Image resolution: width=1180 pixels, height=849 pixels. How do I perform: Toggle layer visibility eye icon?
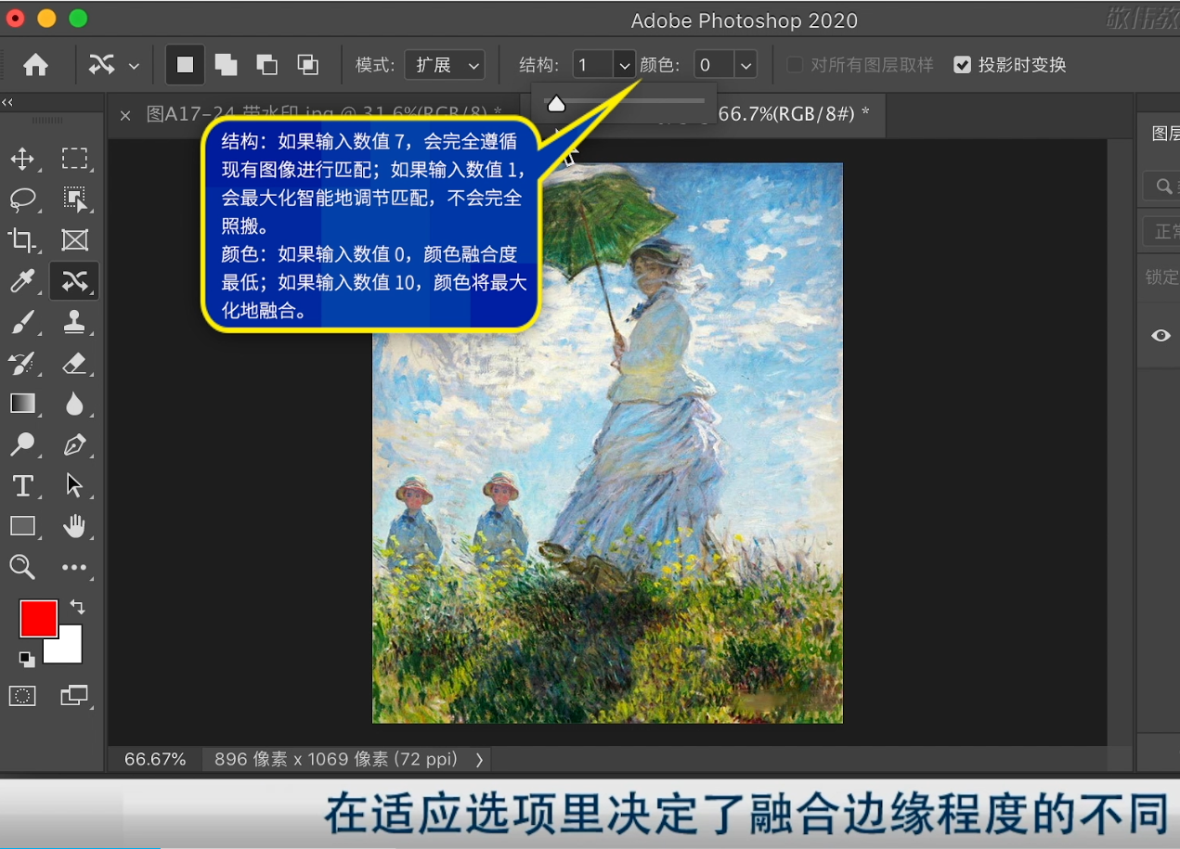1161,336
